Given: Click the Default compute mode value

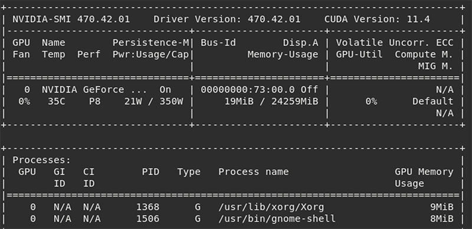Looking at the screenshot, I should click(x=433, y=101).
